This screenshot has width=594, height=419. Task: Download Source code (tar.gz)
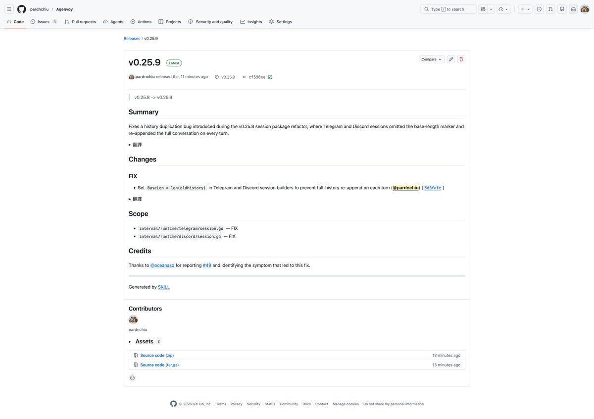(159, 365)
